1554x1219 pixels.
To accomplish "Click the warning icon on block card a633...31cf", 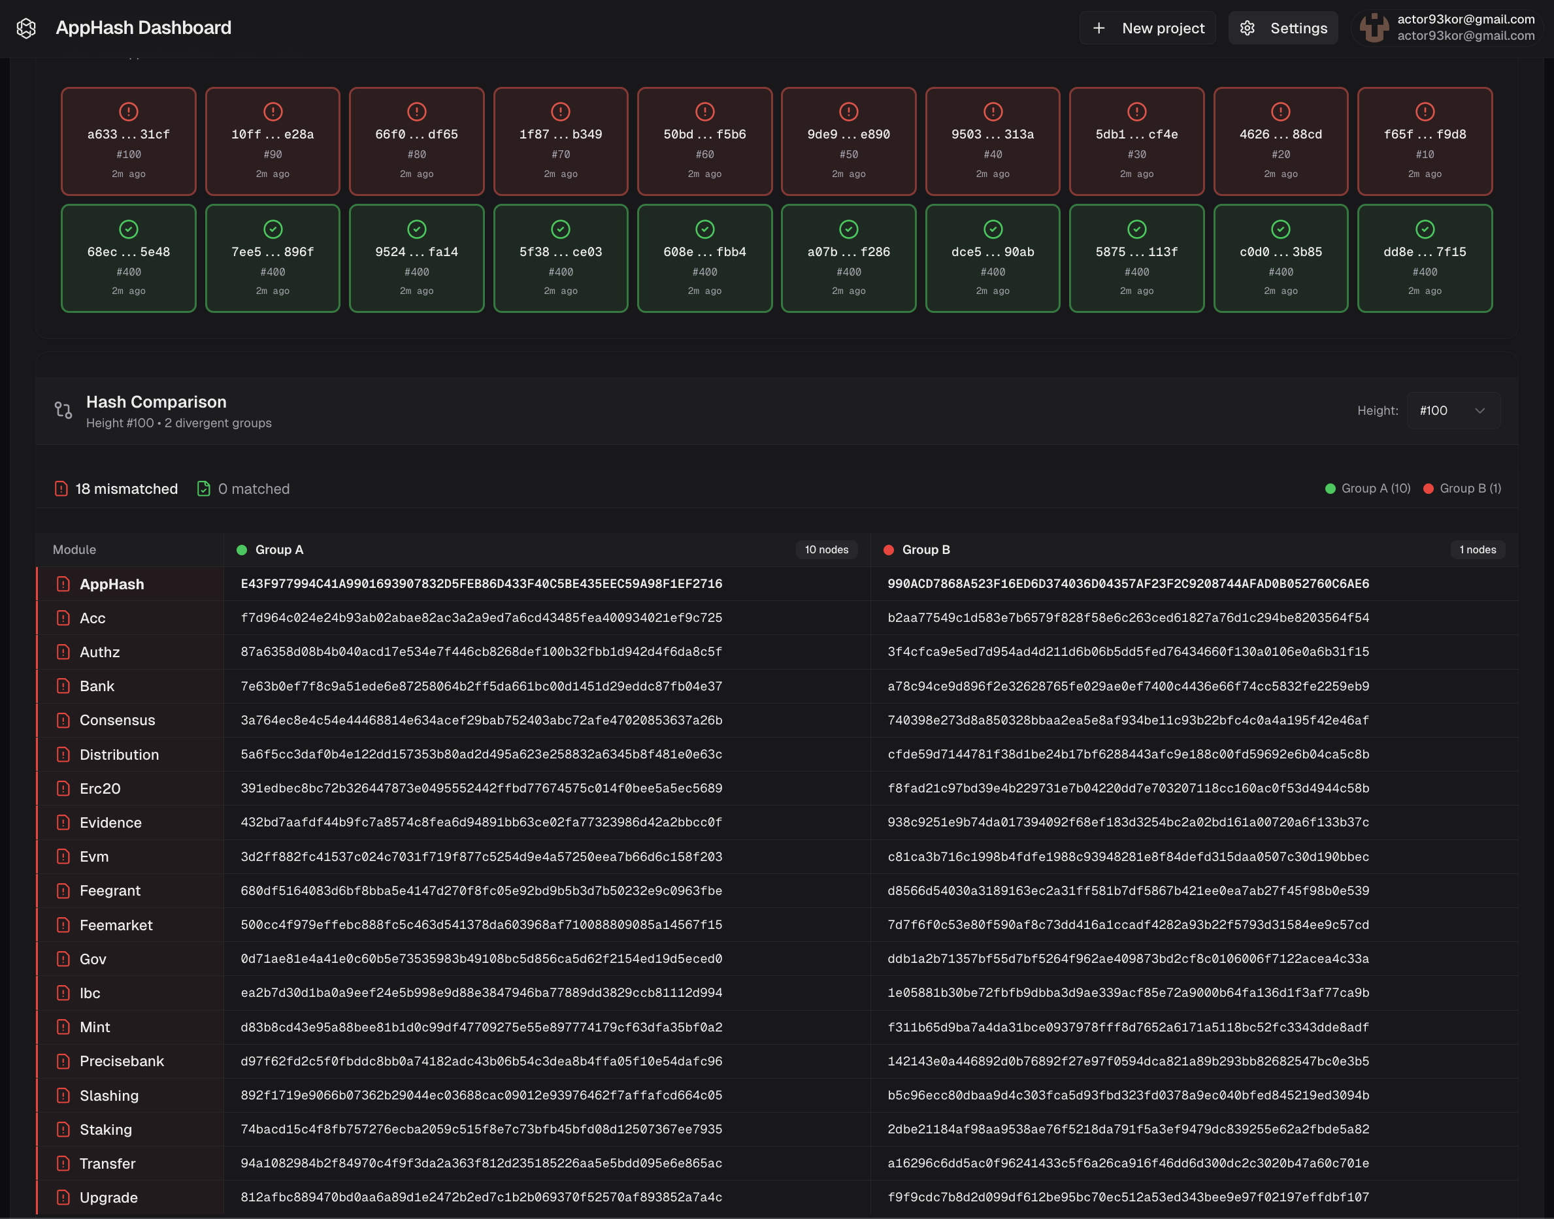I will 128,111.
